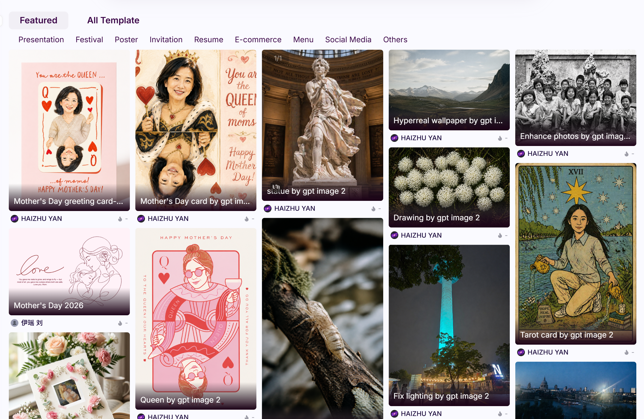This screenshot has height=419, width=644.
Task: Open Drawing by gpt image 2 template
Action: [449, 187]
